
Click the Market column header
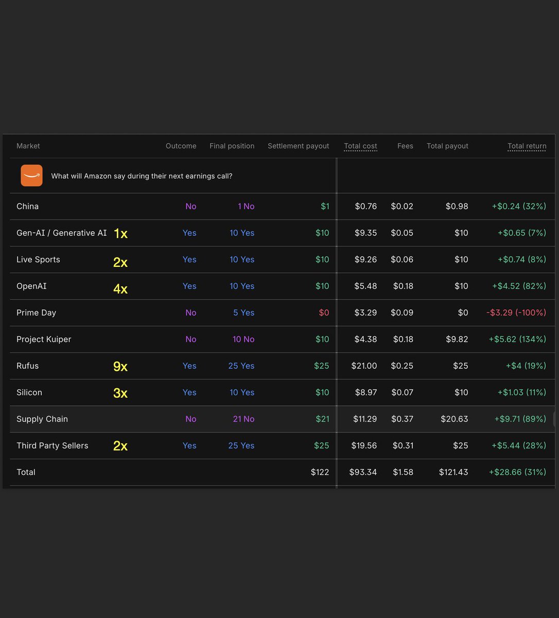pyautogui.click(x=28, y=146)
